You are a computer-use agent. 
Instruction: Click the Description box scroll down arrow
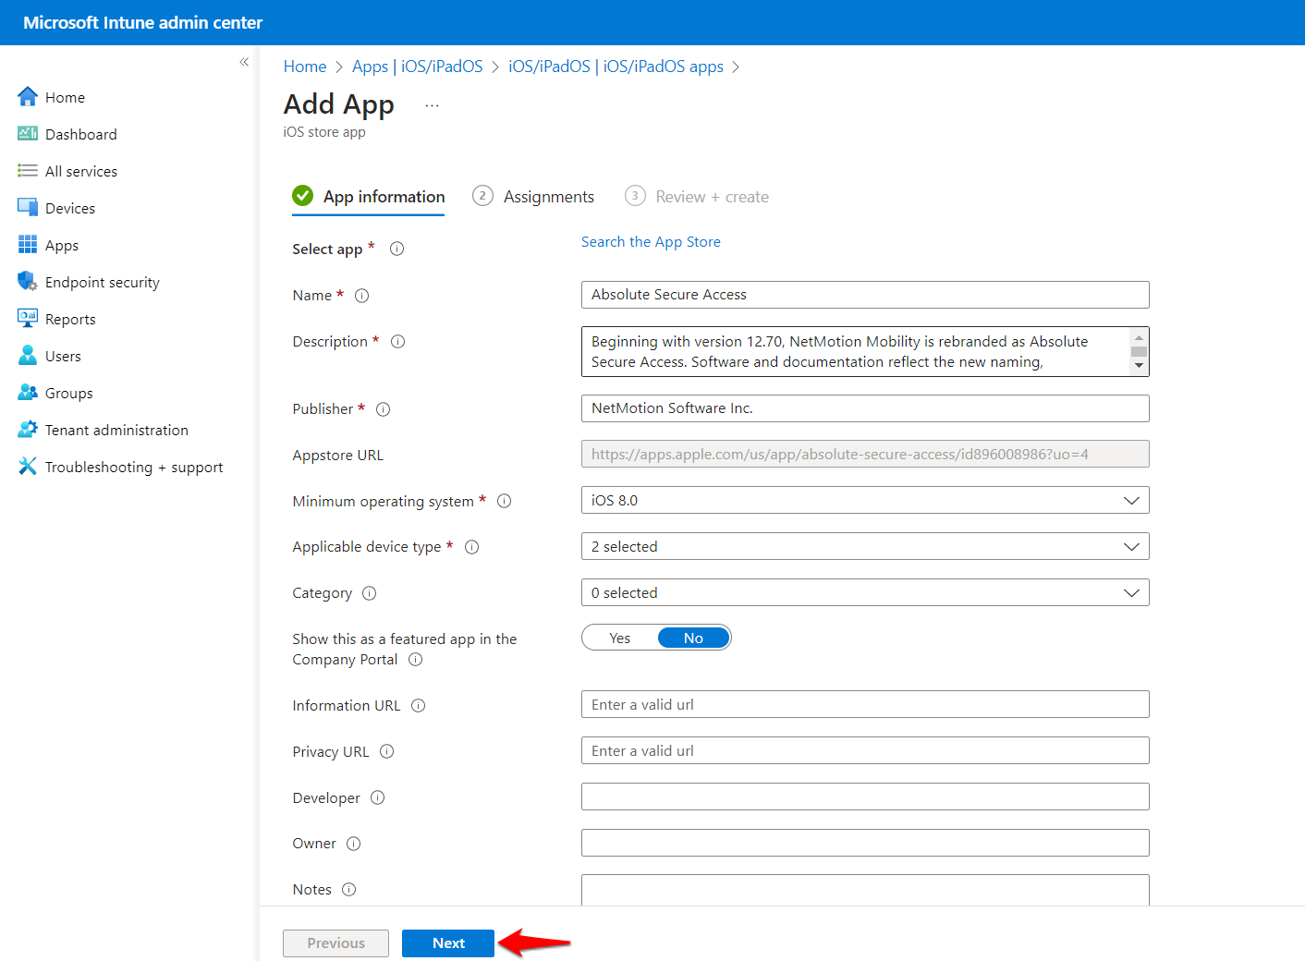[1140, 366]
